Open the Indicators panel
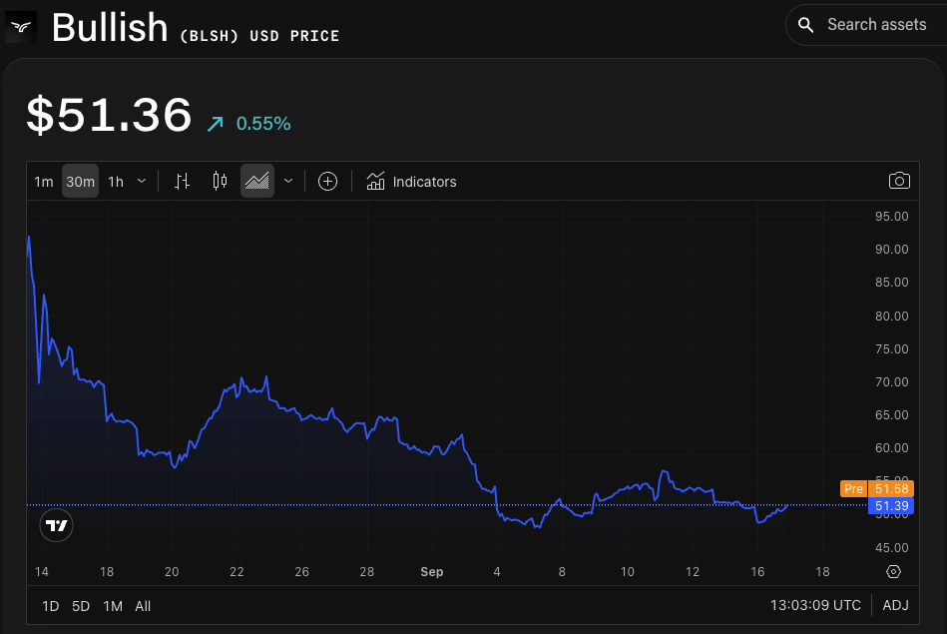The image size is (947, 634). (411, 181)
